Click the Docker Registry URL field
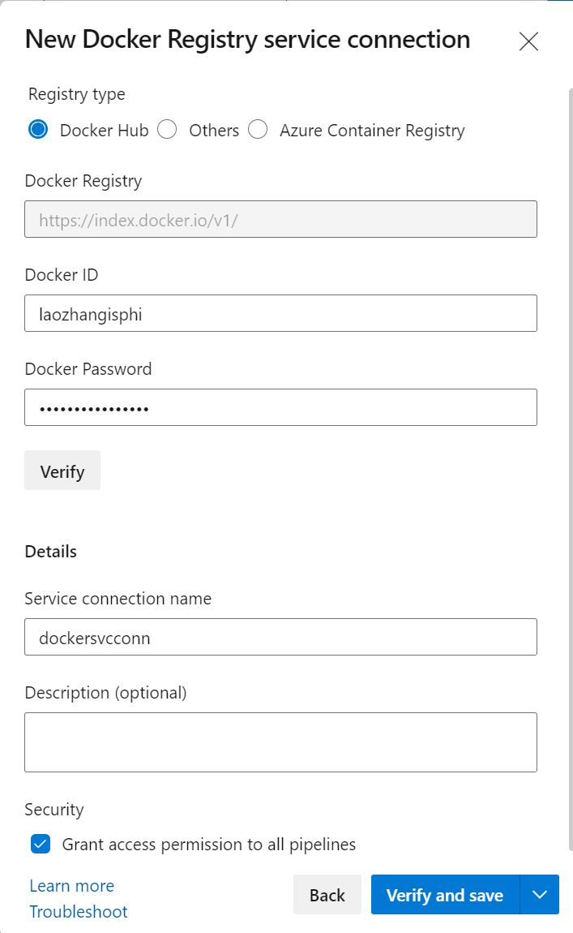Viewport: 573px width, 933px height. point(280,220)
